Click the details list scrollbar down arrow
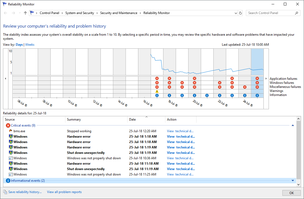The image size is (304, 199). coord(298,185)
